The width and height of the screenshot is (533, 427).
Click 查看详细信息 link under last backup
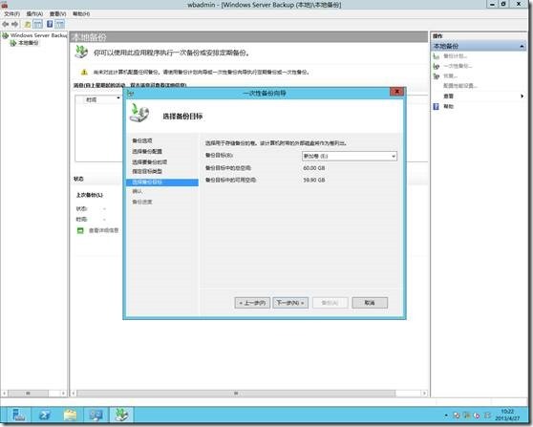104,230
